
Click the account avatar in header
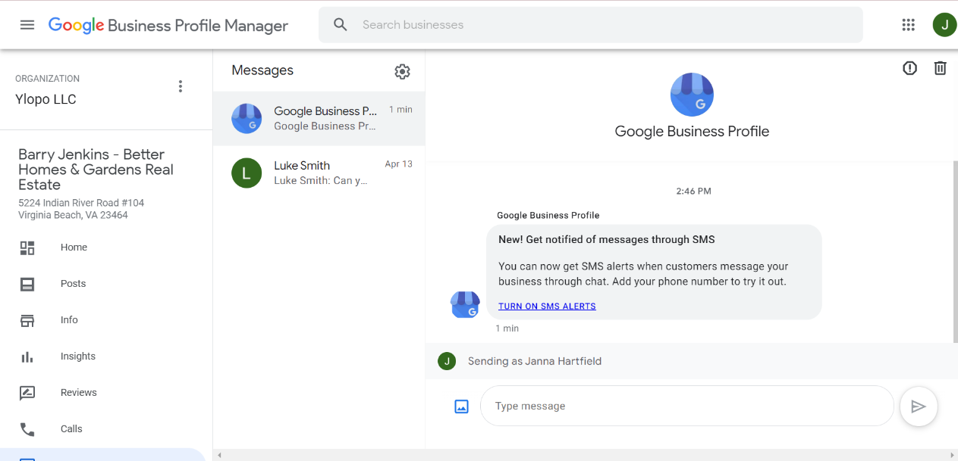(x=944, y=25)
